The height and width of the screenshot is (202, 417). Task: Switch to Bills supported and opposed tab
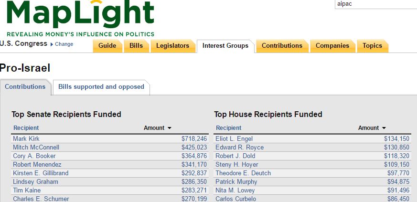(x=101, y=87)
